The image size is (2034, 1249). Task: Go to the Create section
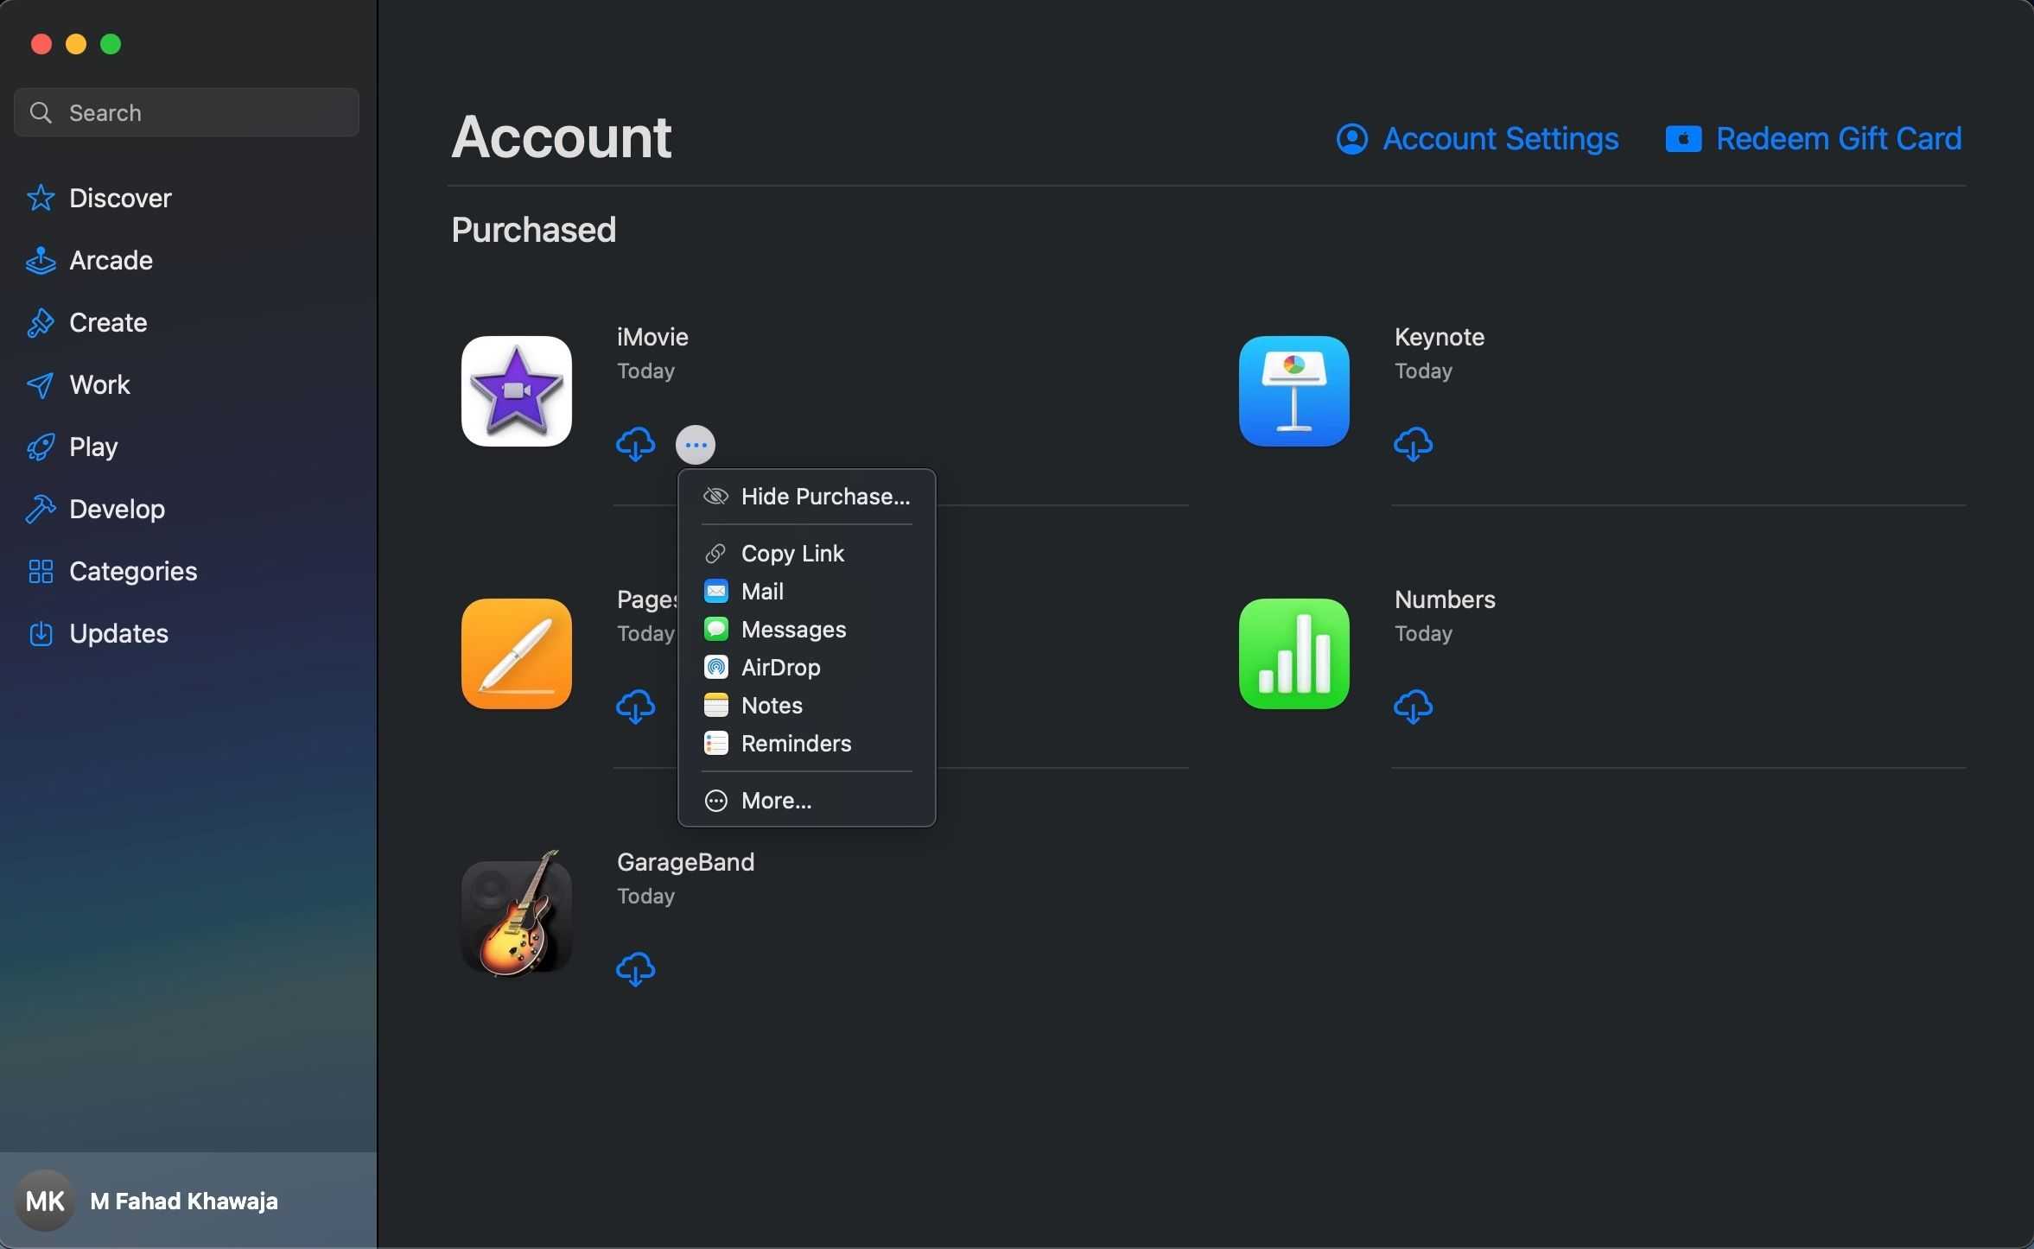tap(187, 322)
